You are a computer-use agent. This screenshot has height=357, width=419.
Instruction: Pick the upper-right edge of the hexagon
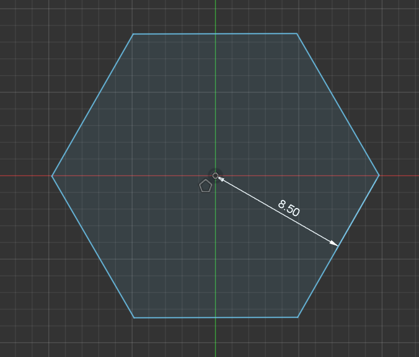338,104
